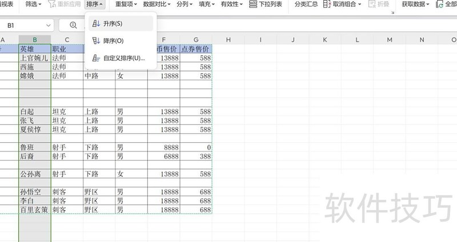
Task: Open the 取消组合 ungroup dropdown
Action: tap(343, 4)
